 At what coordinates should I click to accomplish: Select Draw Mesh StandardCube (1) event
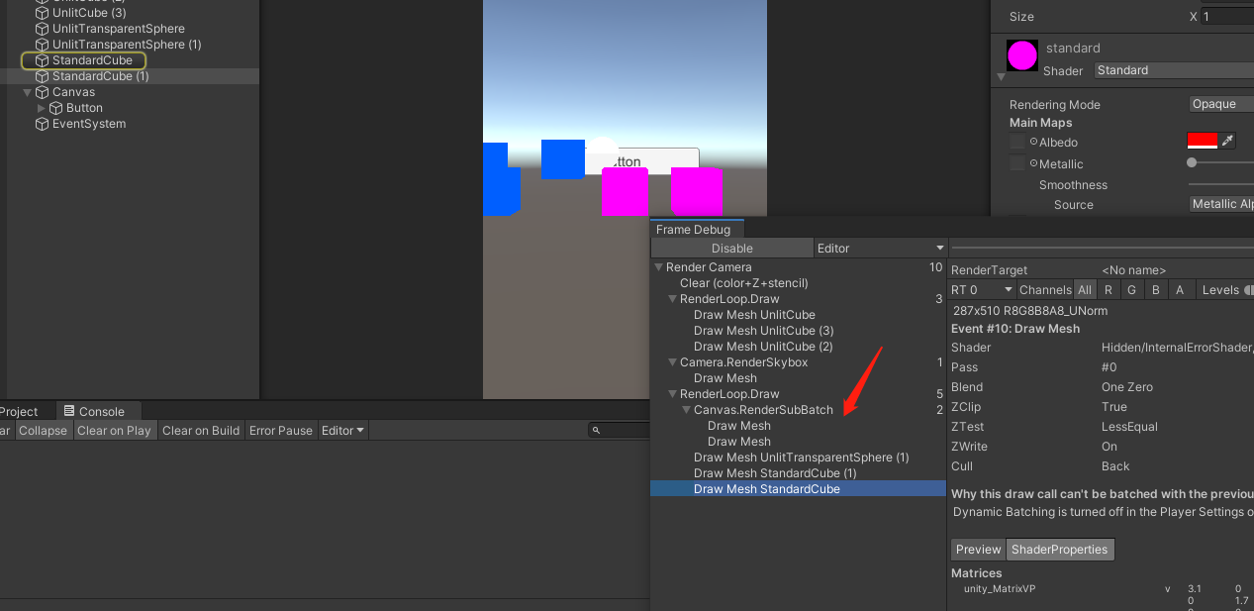(x=774, y=473)
